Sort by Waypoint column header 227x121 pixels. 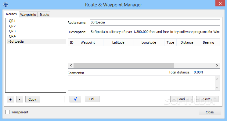click(x=91, y=42)
